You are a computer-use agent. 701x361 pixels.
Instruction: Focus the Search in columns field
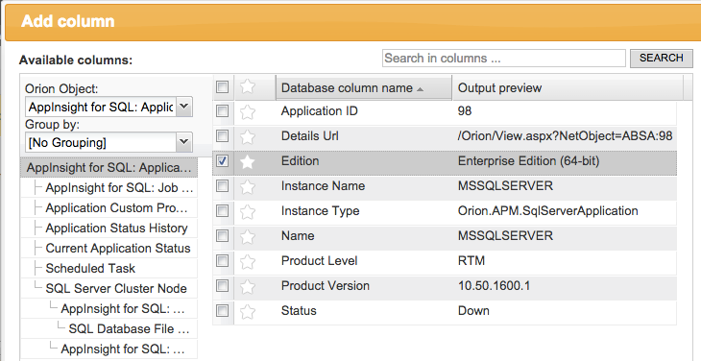tap(504, 58)
